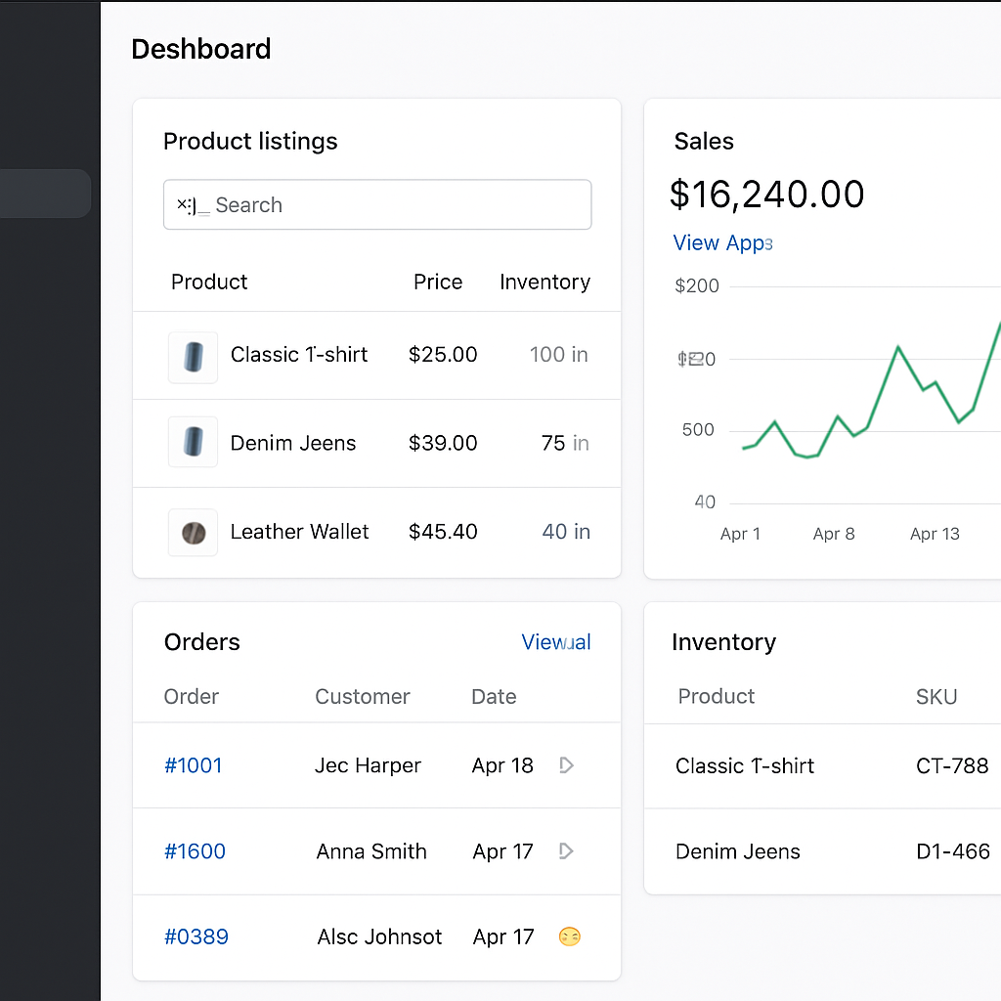1001x1001 pixels.
Task: Click customer Anna Smith
Action: pos(371,851)
